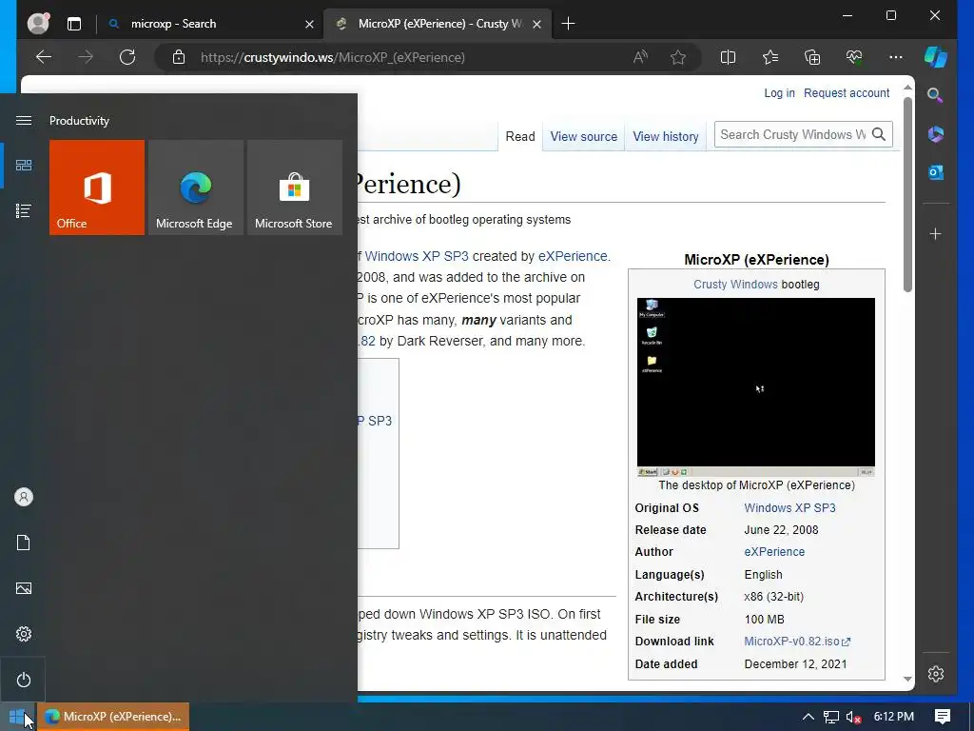
Task: Open the notification center icon
Action: point(943,717)
